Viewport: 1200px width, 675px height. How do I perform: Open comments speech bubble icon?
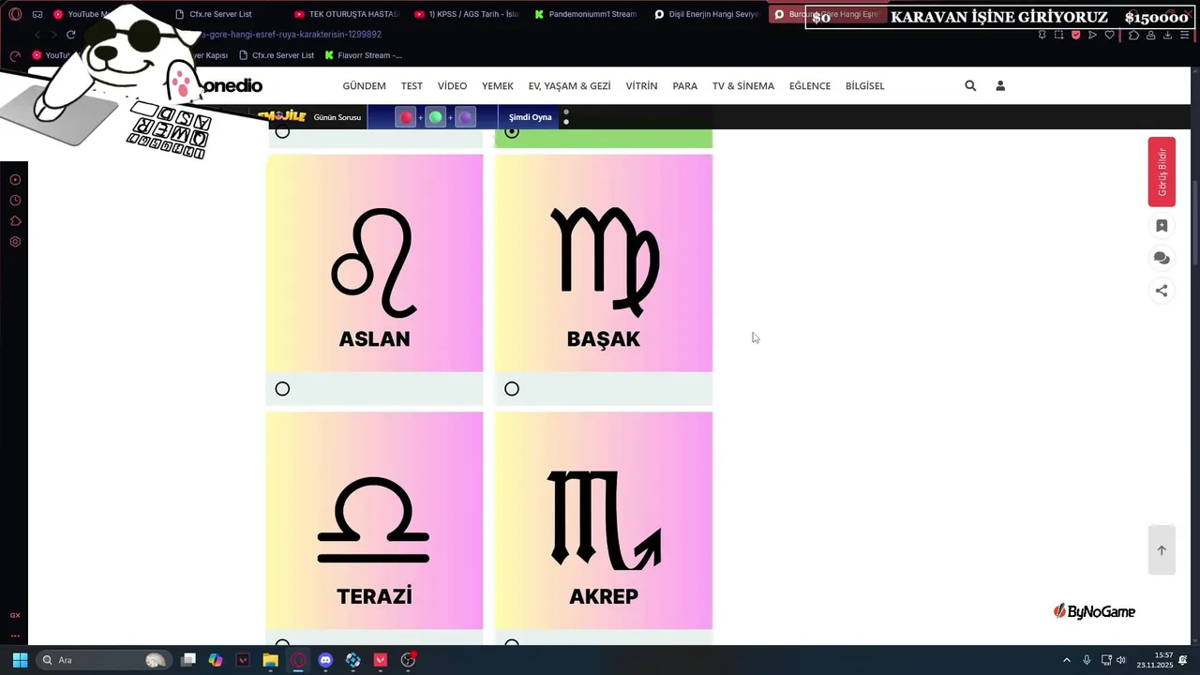(x=1162, y=258)
